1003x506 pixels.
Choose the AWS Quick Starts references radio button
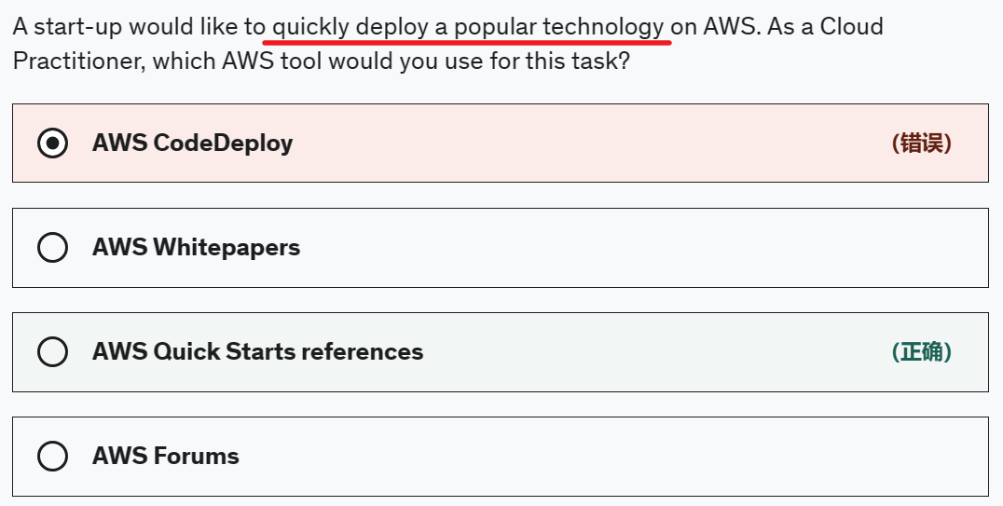click(52, 351)
